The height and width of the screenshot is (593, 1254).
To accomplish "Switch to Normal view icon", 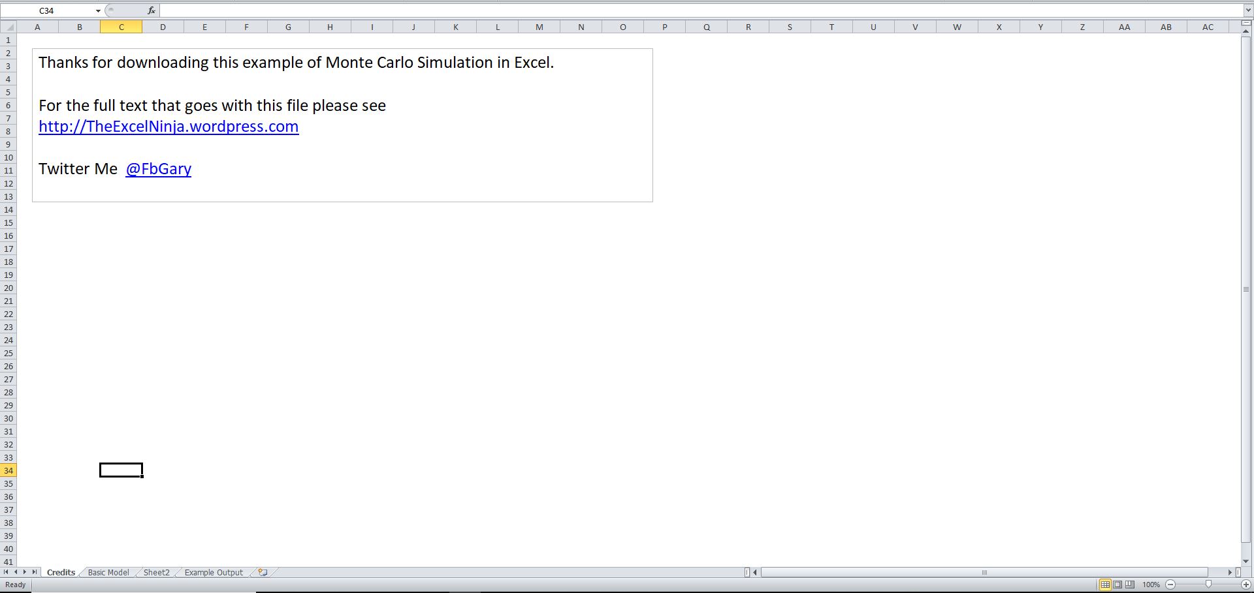I will point(1105,585).
